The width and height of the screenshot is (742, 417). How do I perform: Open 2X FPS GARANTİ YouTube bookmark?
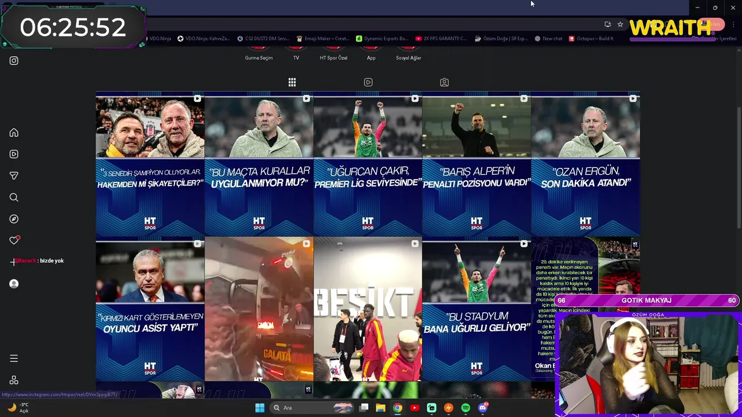(441, 39)
